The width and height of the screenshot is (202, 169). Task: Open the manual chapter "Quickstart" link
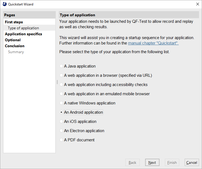153,43
